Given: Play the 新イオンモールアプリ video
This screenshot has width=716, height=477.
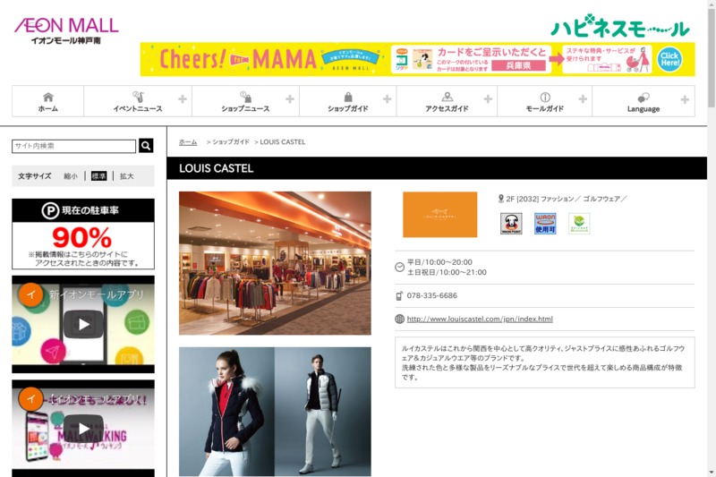Looking at the screenshot, I should coord(83,324).
